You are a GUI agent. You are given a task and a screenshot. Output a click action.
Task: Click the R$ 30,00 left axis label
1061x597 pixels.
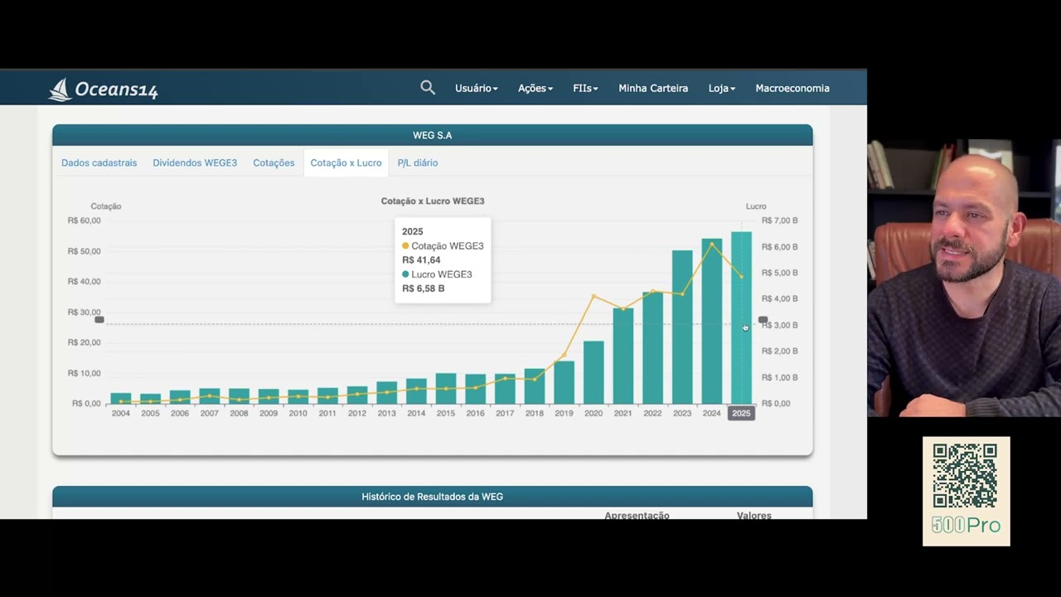click(x=85, y=313)
